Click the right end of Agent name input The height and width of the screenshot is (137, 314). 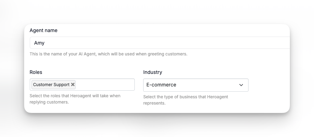coord(284,43)
